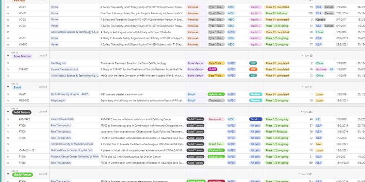Select the FT538 product name cell
The height and width of the screenshot is (182, 365).
click(22, 163)
